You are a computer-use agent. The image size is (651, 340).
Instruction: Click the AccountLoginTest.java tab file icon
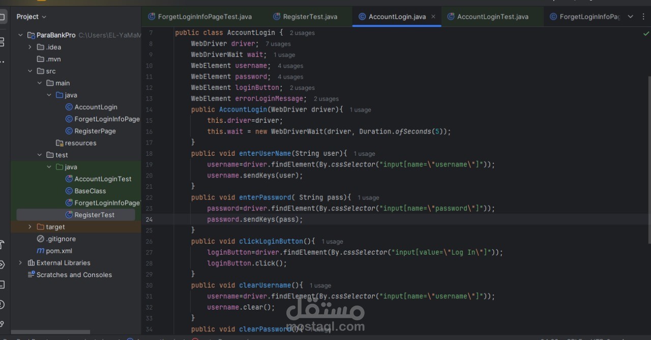coord(451,17)
